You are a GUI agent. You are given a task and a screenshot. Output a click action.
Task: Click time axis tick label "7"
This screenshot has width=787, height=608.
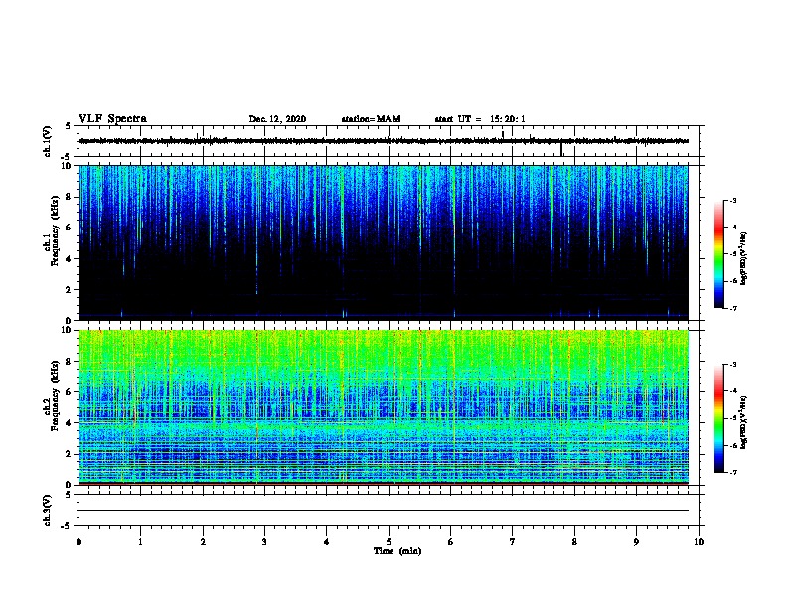[513, 542]
